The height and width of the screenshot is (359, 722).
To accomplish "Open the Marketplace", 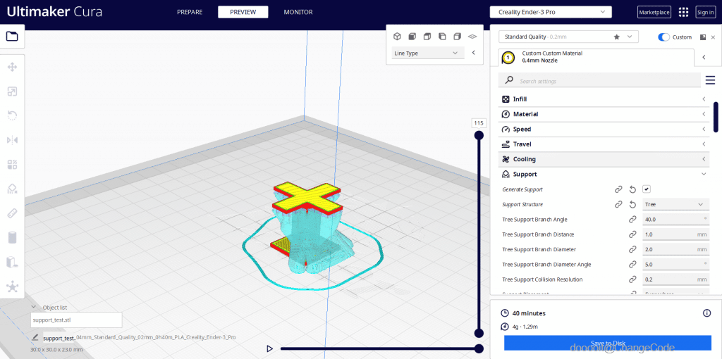I will (654, 12).
